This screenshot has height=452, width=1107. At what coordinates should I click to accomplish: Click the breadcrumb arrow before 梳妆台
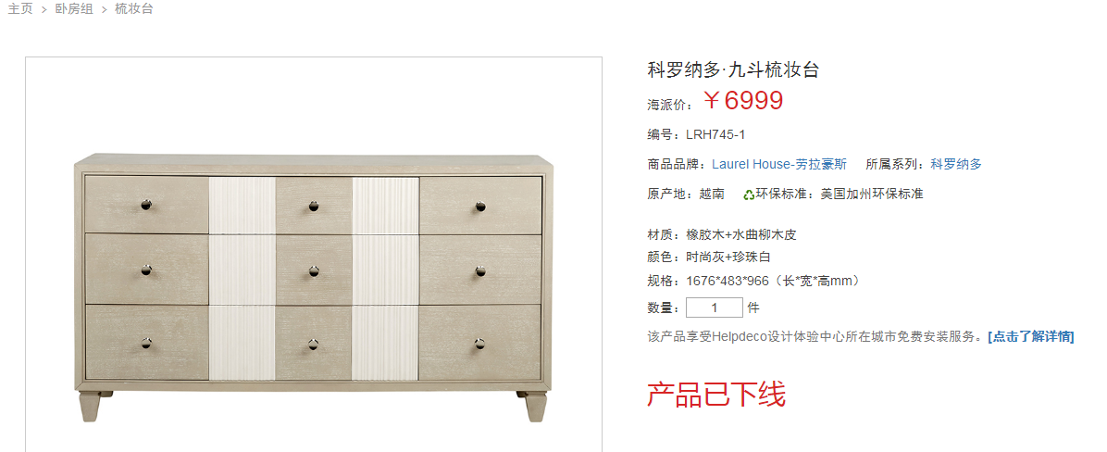(105, 10)
